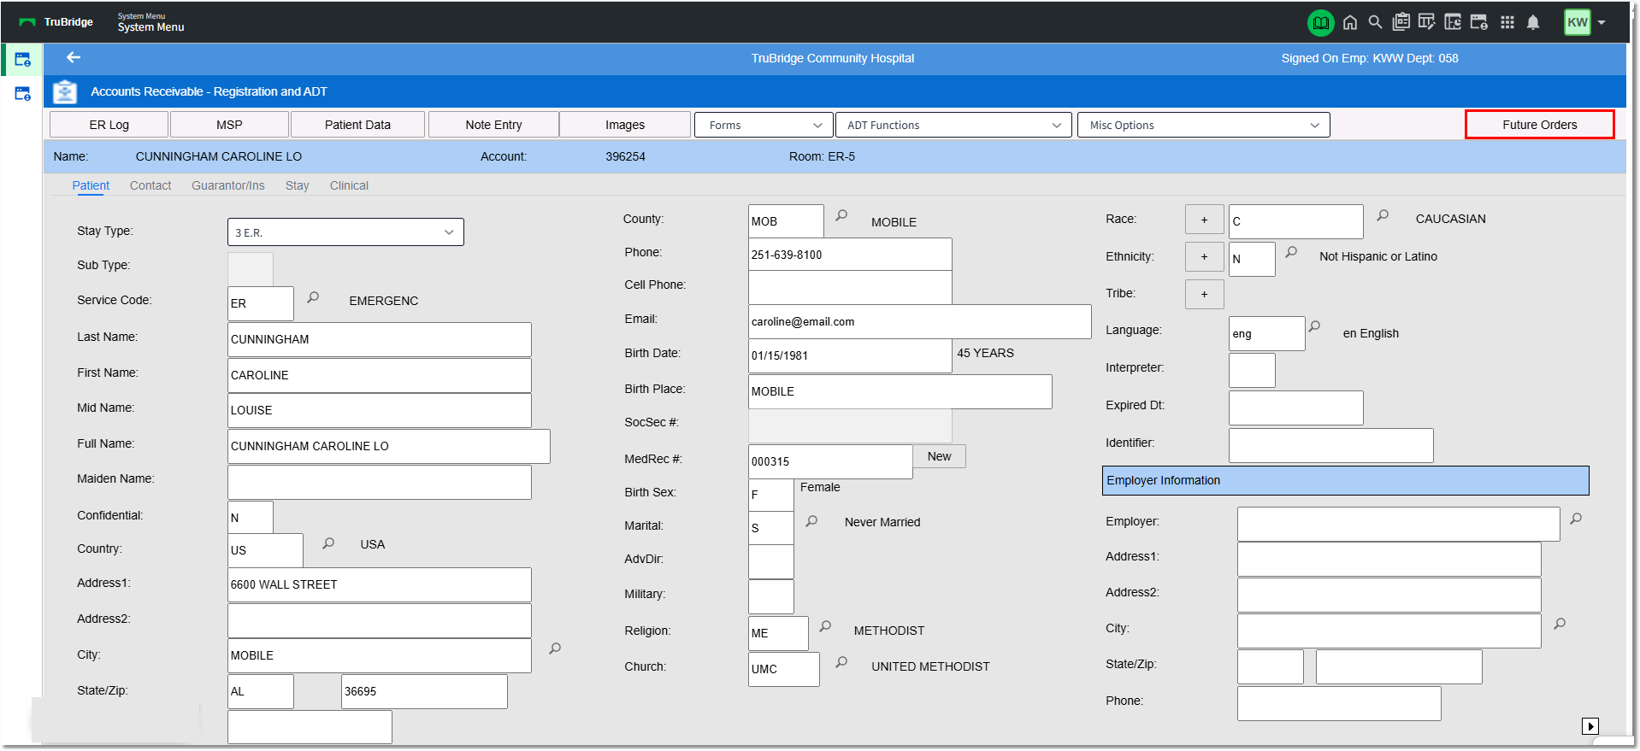The image size is (1640, 751).
Task: Click the MedRec field showing 000315
Action: click(x=830, y=461)
